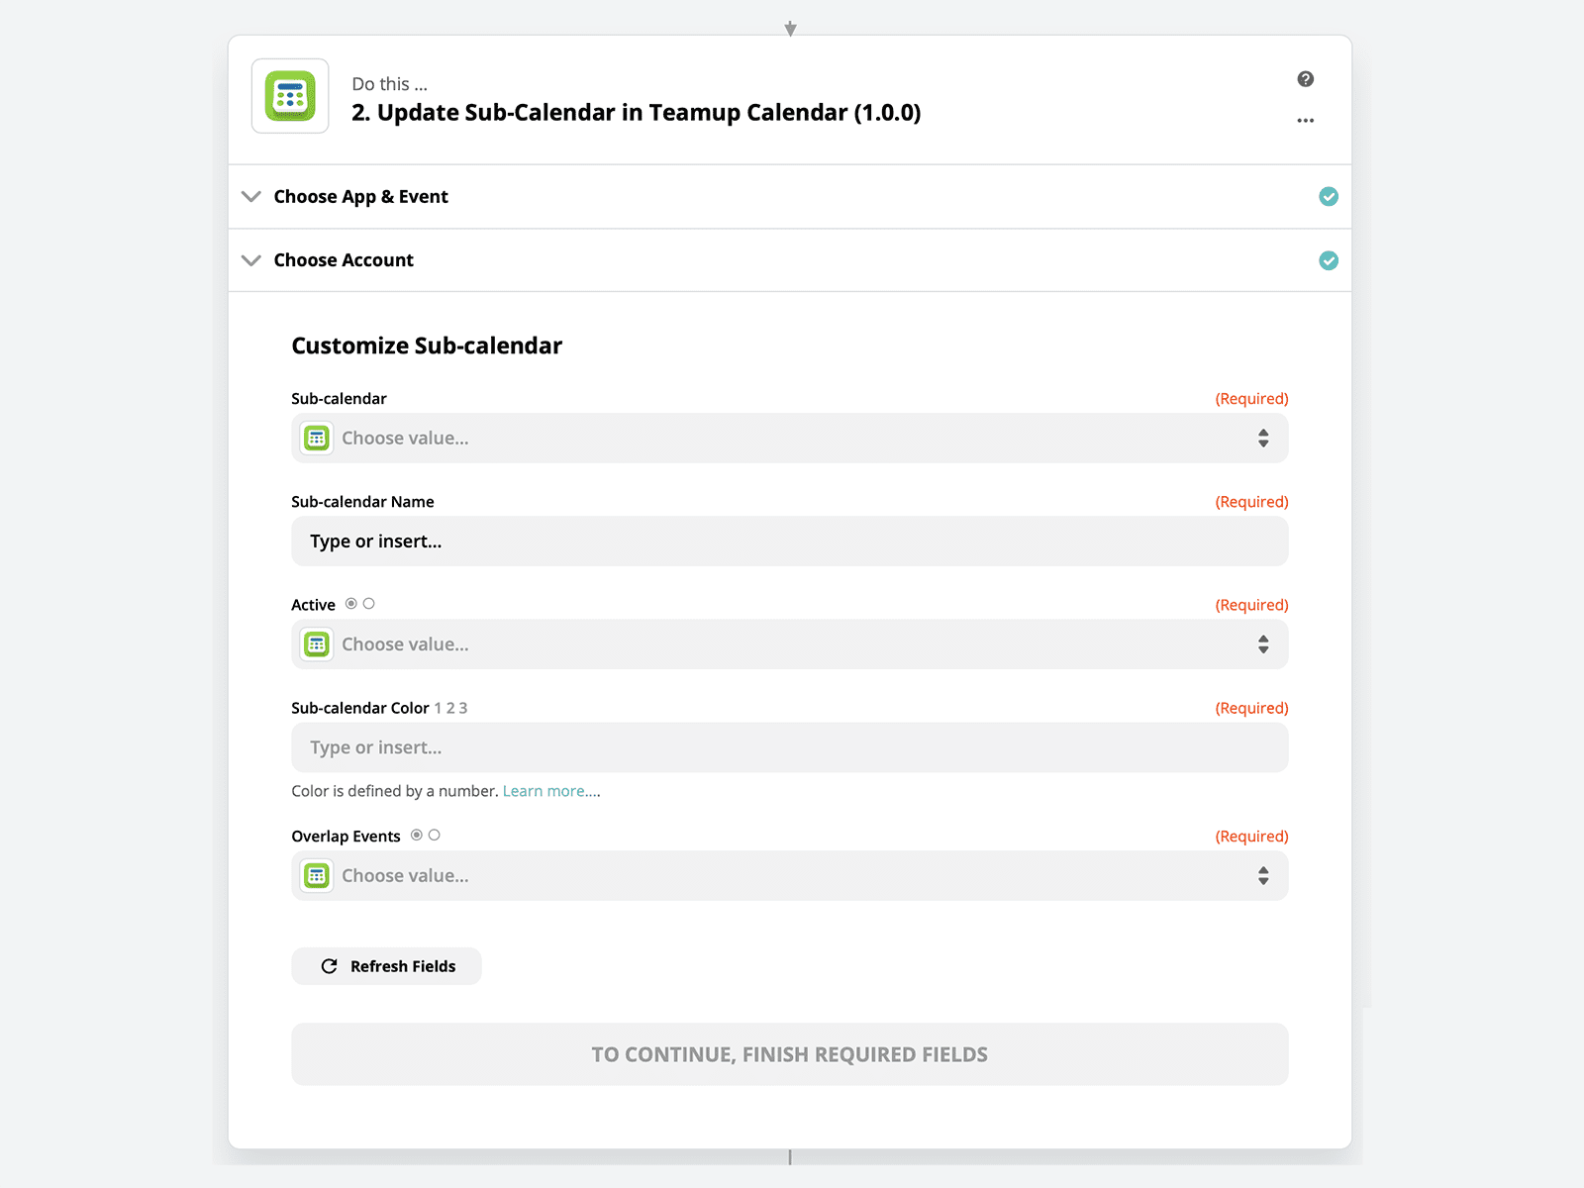Click the Sub-calendar Name label
This screenshot has height=1188, width=1584.
362,502
